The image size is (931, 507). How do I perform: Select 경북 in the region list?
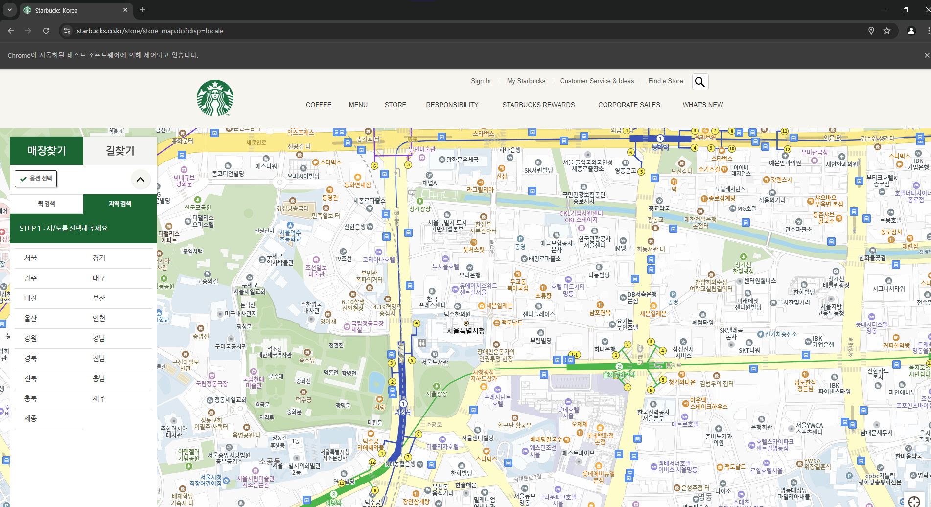pos(31,359)
